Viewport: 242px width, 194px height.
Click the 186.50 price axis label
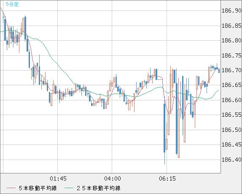(231, 130)
